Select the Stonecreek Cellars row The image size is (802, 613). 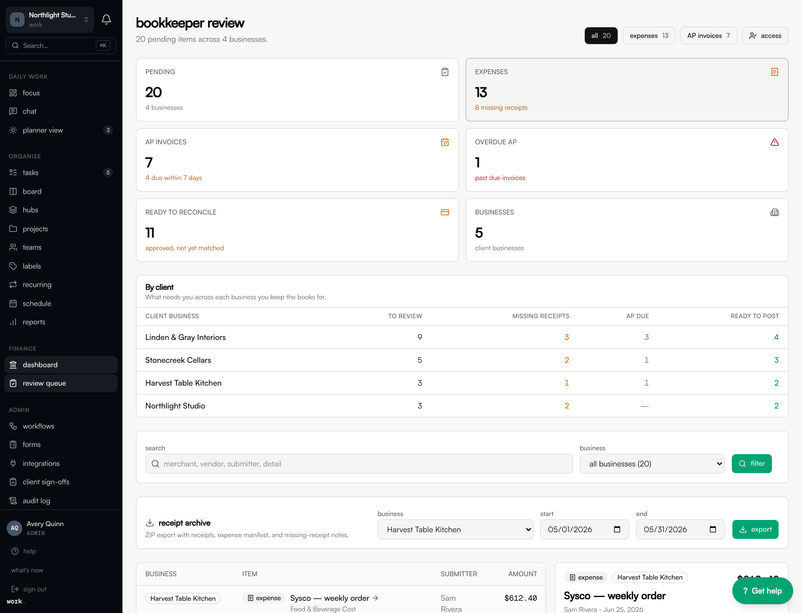coord(462,360)
